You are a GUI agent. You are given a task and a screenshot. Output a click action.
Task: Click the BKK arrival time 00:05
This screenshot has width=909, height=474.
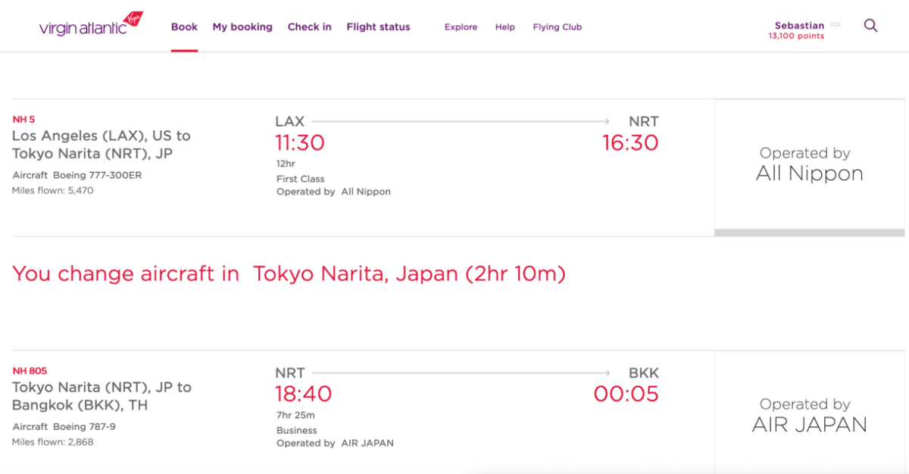tap(626, 394)
